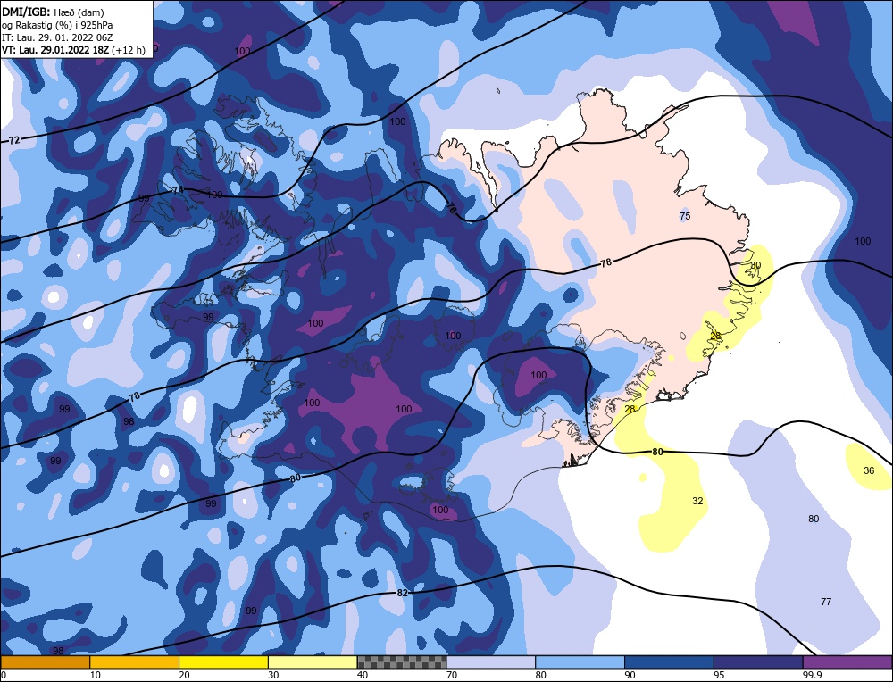Click the legend tick label "70"

[x=452, y=675]
